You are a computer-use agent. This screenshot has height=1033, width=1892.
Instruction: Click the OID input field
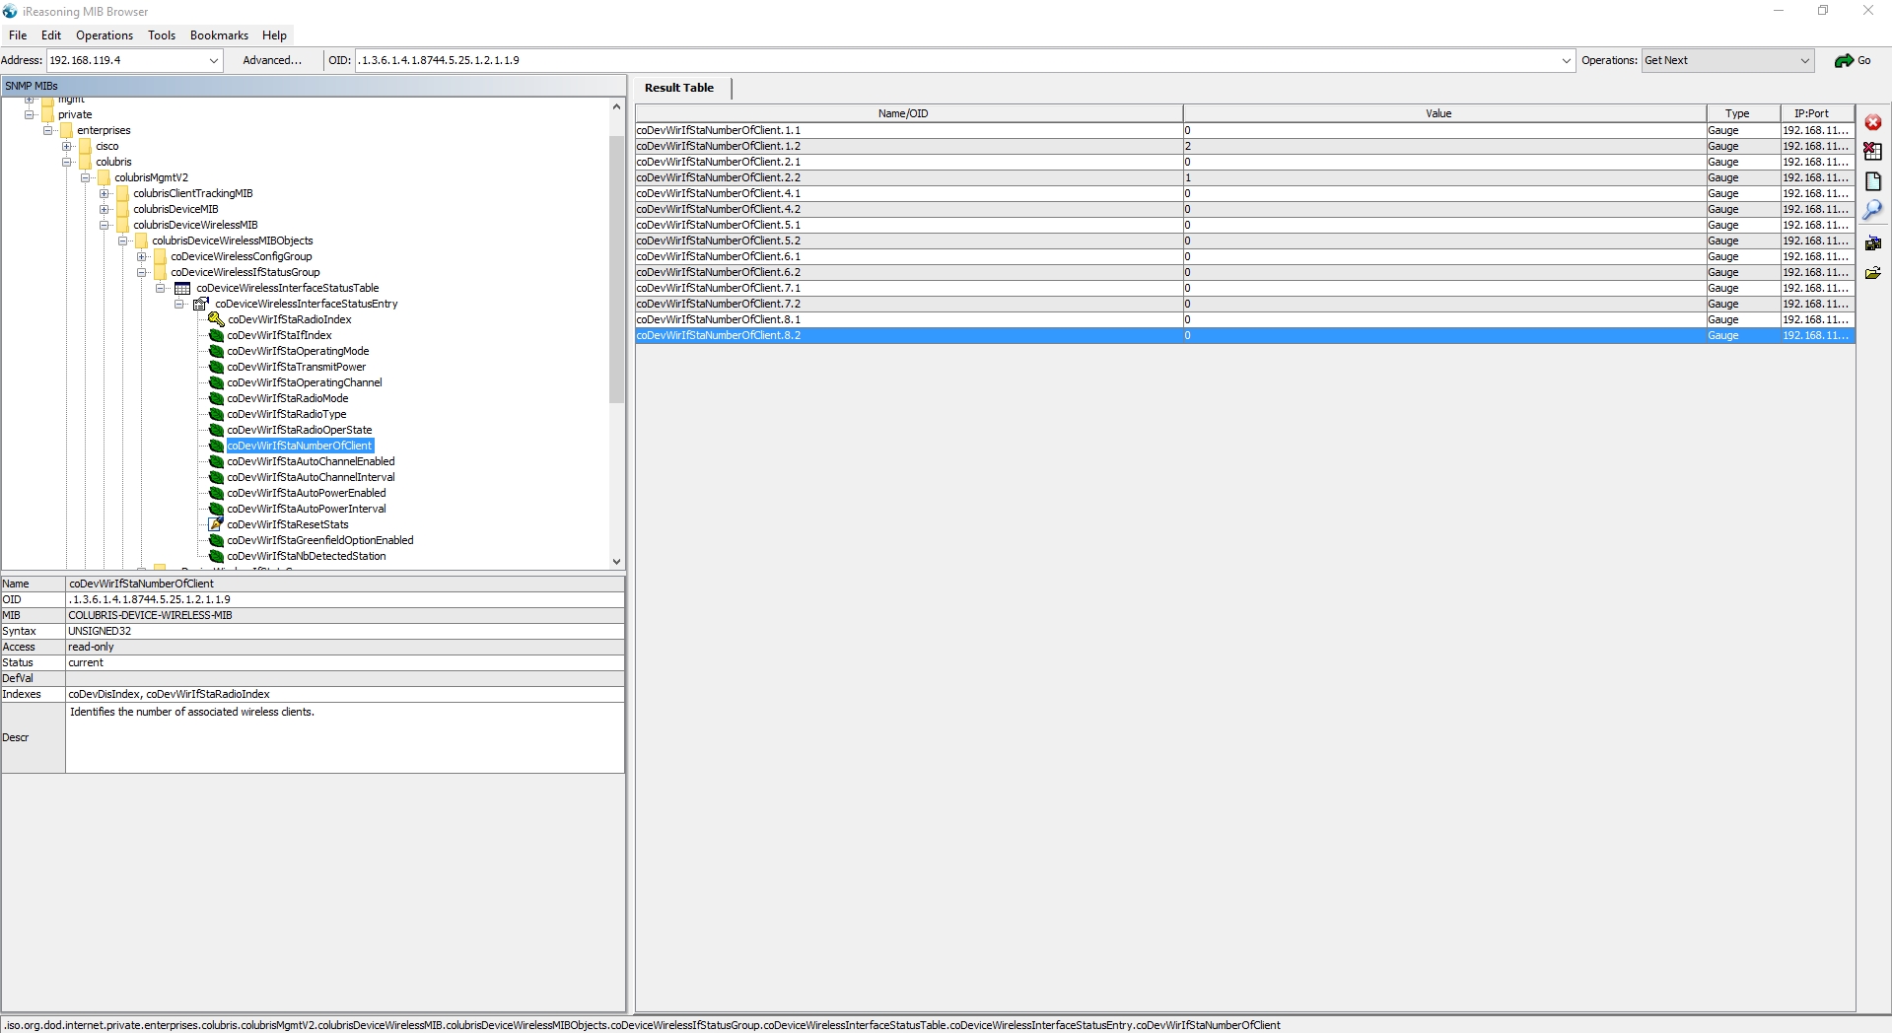(956, 61)
